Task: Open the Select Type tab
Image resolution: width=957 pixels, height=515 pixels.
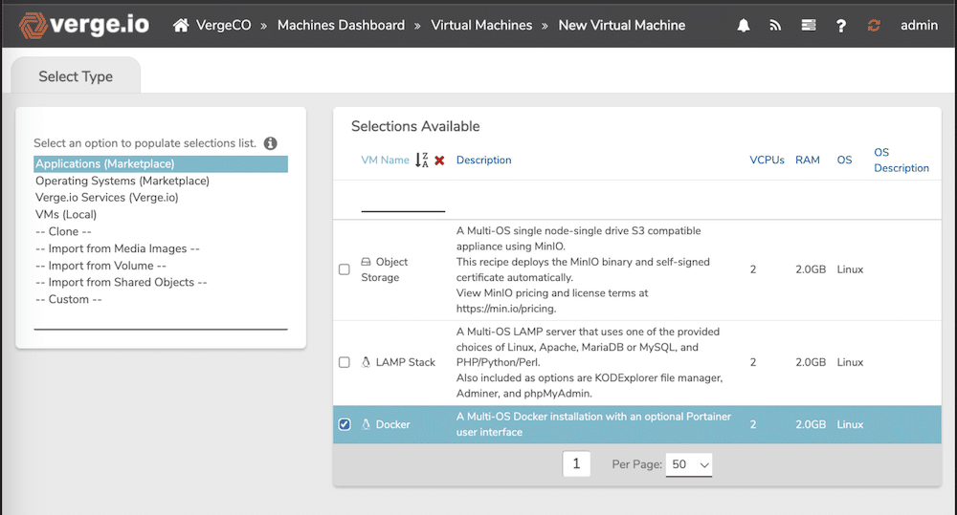Action: (76, 76)
